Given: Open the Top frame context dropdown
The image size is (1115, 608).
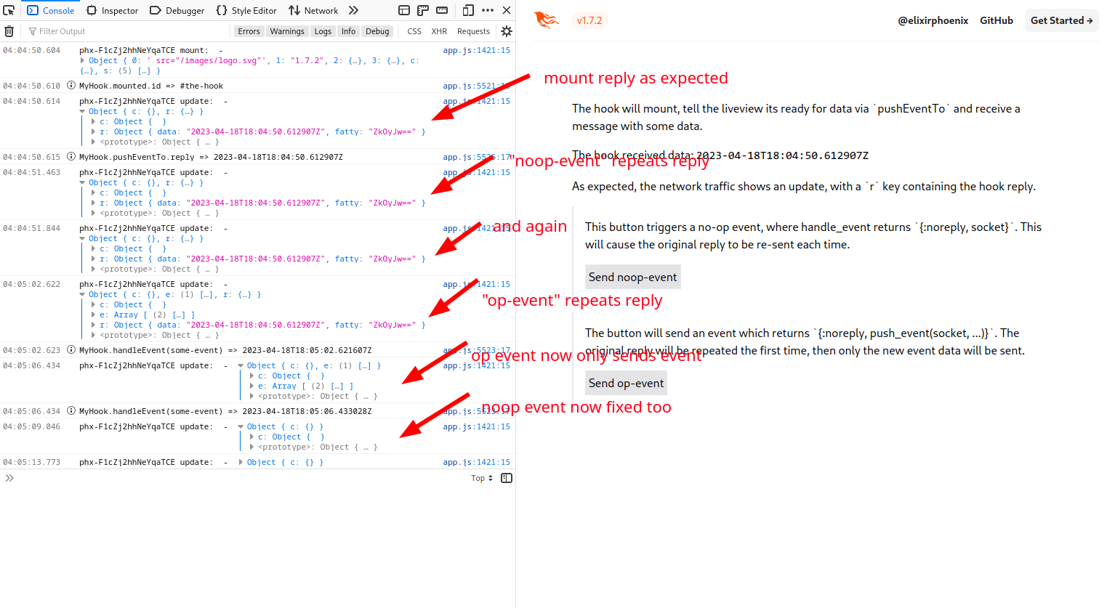Looking at the screenshot, I should click(x=480, y=477).
